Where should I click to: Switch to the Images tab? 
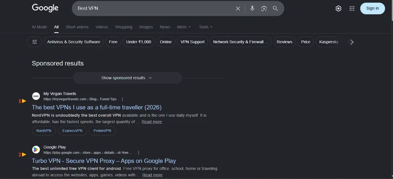[146, 27]
